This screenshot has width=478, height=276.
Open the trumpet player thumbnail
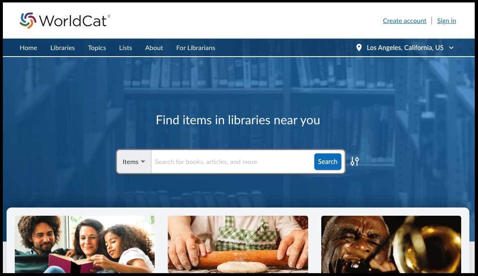pos(391,244)
